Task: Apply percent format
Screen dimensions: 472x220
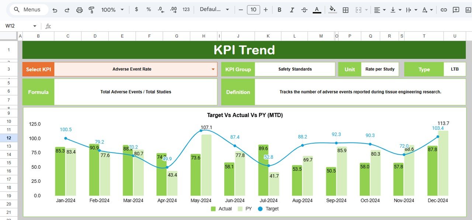Action: (148, 10)
